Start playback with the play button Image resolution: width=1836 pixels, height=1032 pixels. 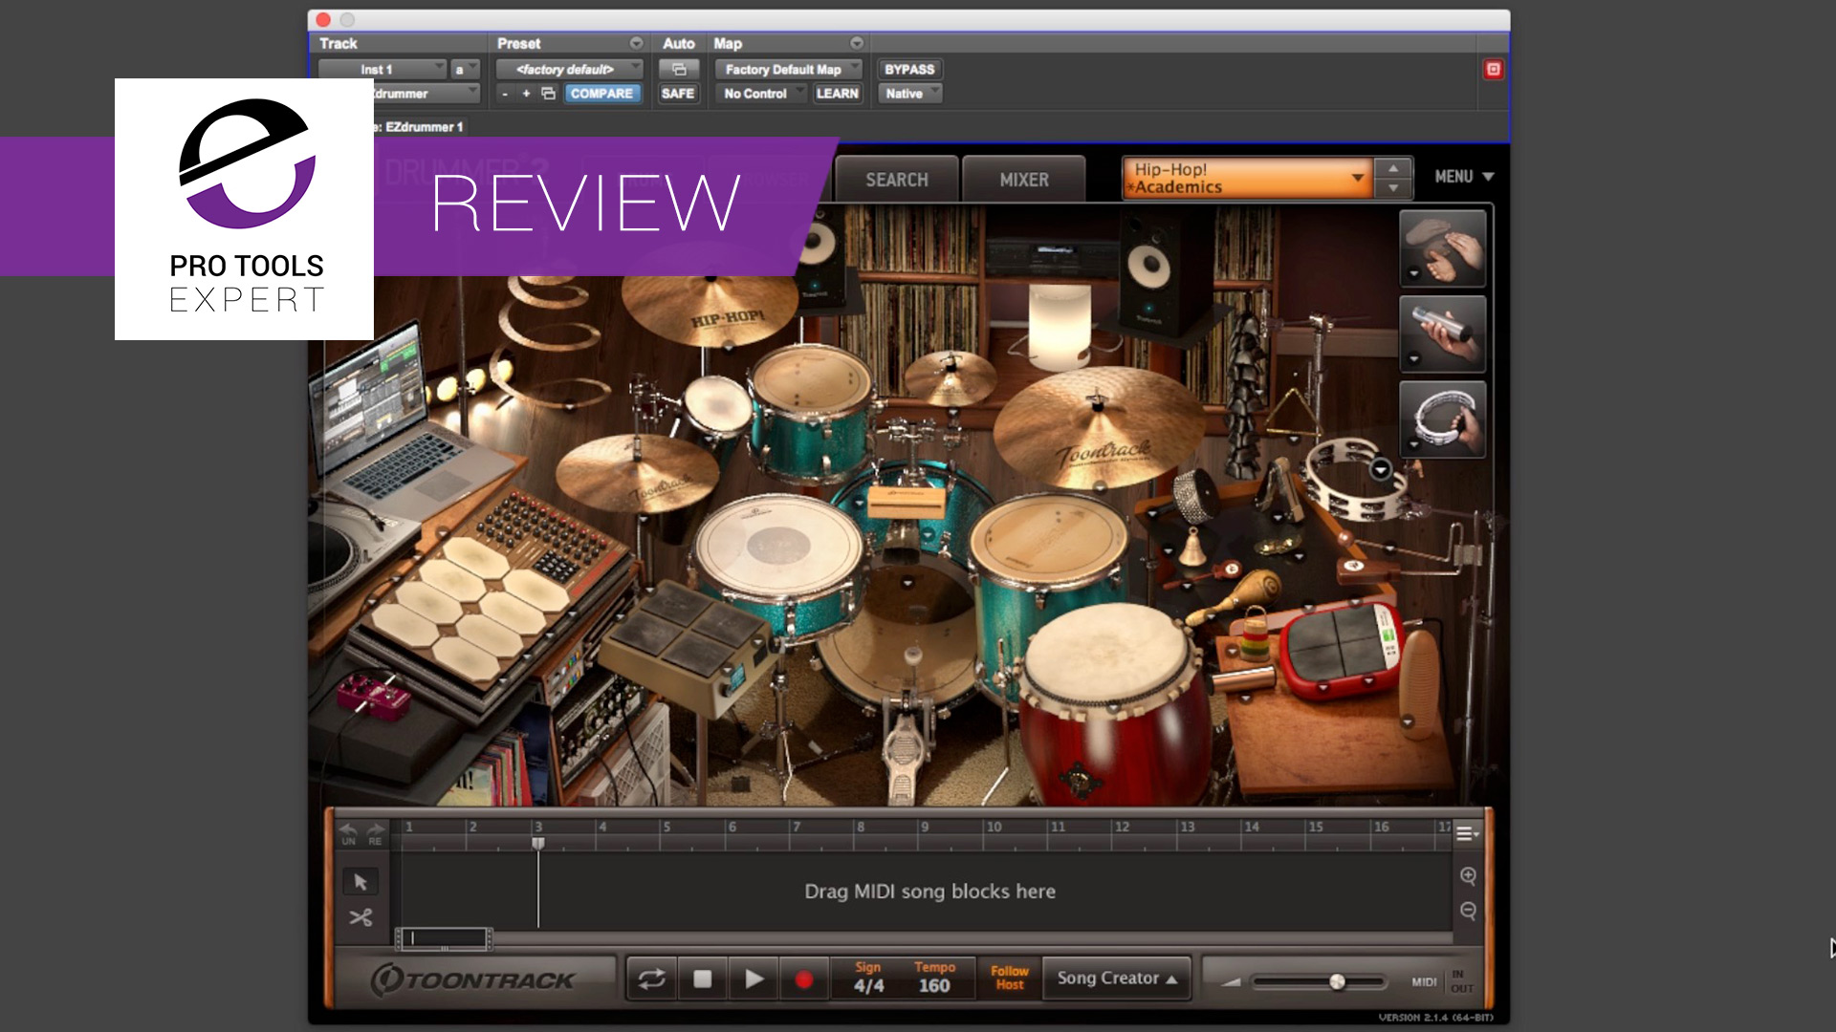click(x=754, y=978)
